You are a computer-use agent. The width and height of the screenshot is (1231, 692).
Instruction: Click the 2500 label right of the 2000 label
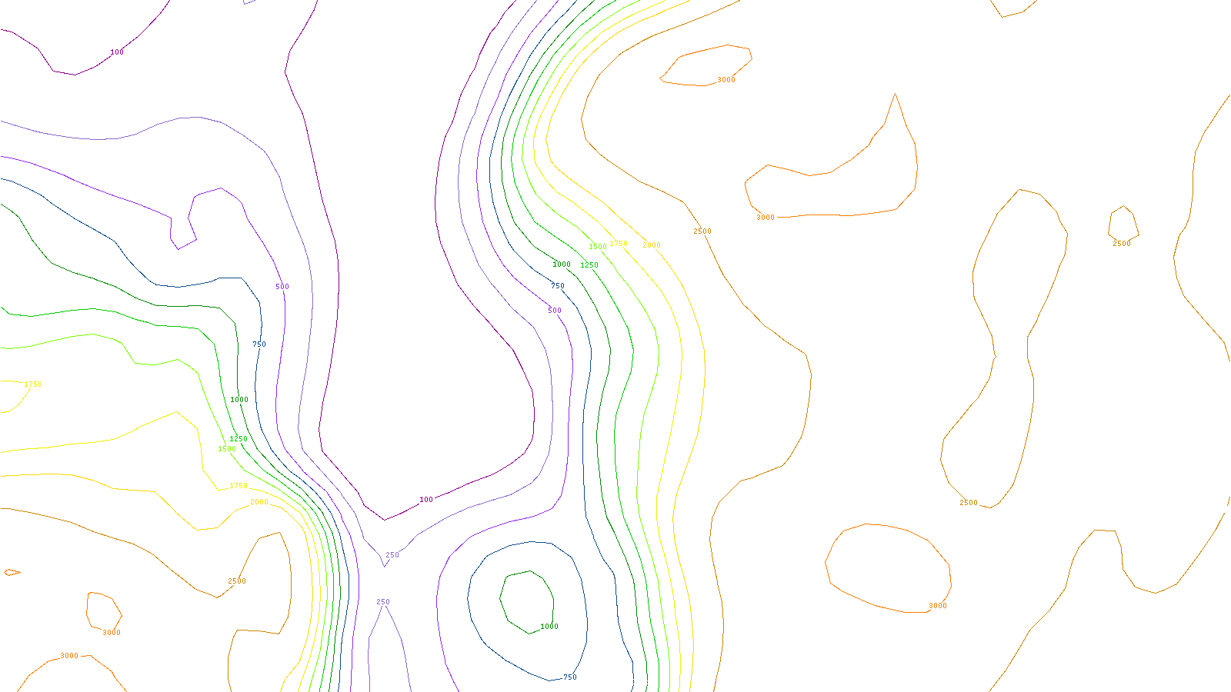pos(702,231)
